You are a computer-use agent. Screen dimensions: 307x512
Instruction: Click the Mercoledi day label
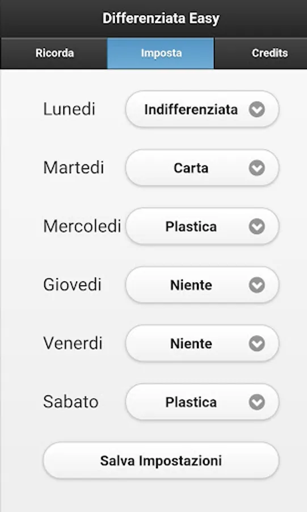(82, 226)
